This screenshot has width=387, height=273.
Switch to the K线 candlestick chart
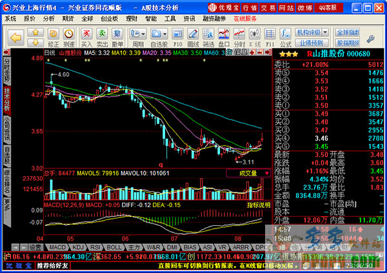[x=255, y=37]
